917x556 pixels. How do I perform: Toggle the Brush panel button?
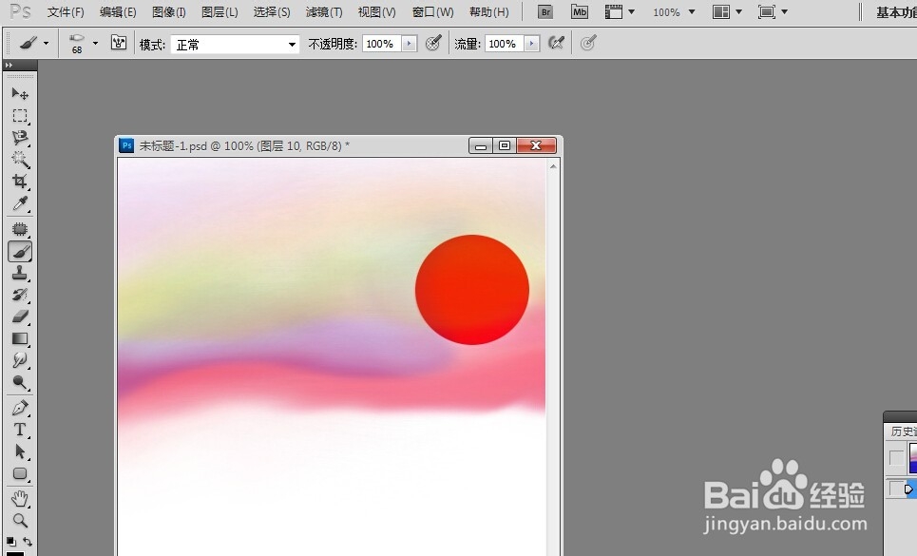119,44
